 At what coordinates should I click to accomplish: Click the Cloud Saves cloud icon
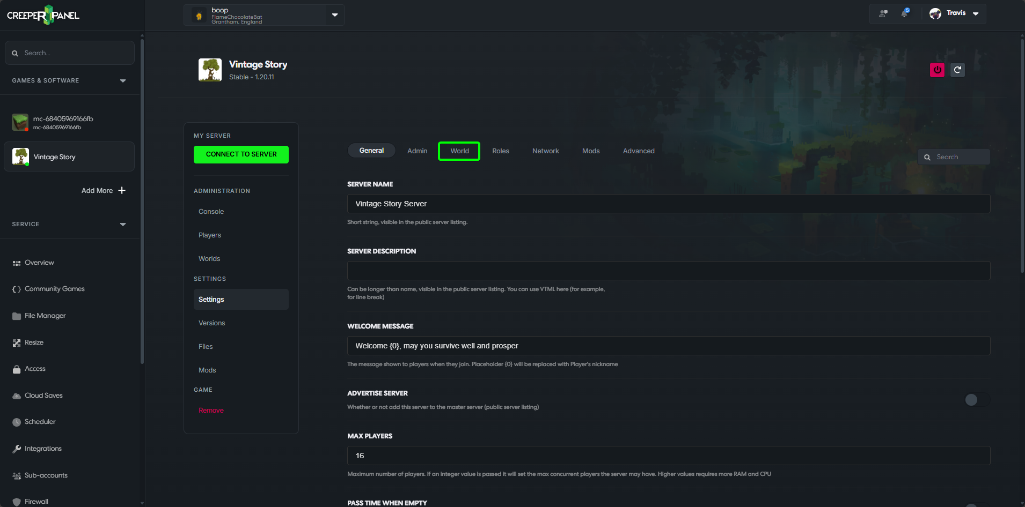tap(17, 396)
